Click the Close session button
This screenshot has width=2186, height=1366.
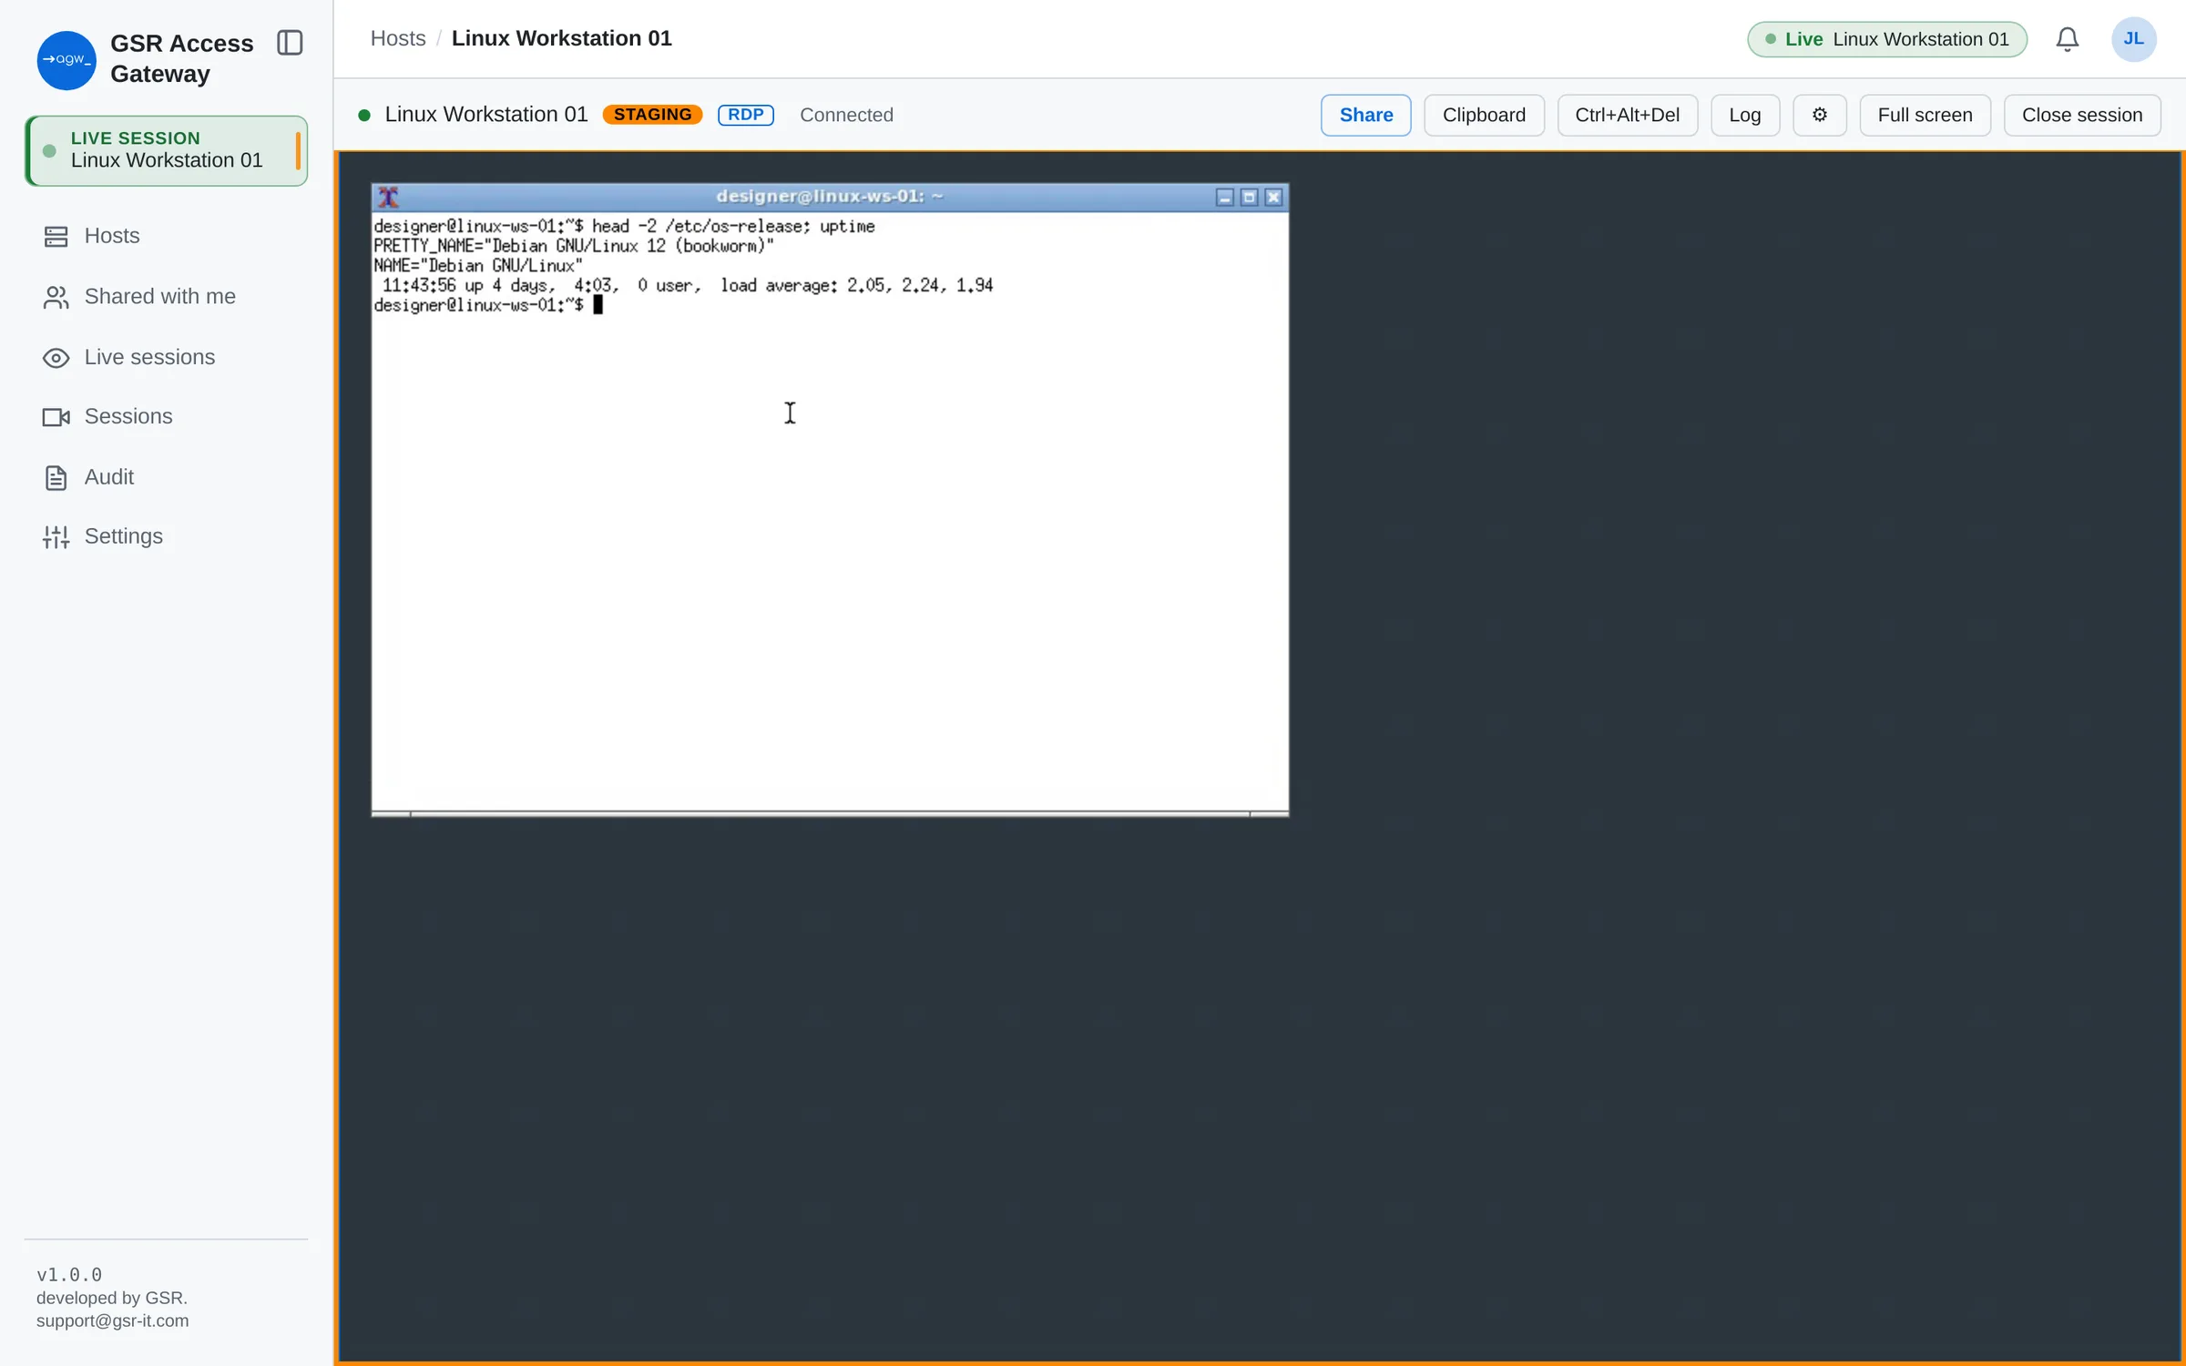tap(2081, 115)
